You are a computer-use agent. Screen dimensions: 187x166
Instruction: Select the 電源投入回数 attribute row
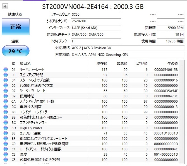(91, 107)
